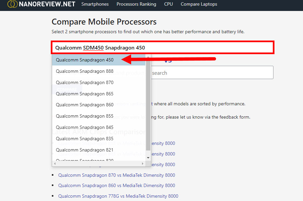This screenshot has width=303, height=201.
Task: Click the dropdown scroll down arrow
Action: pyautogui.click(x=148, y=158)
